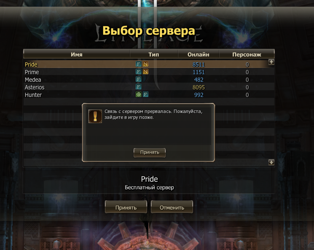Confirm server choice with bottom Принять button
This screenshot has height=250, width=314.
tap(126, 207)
